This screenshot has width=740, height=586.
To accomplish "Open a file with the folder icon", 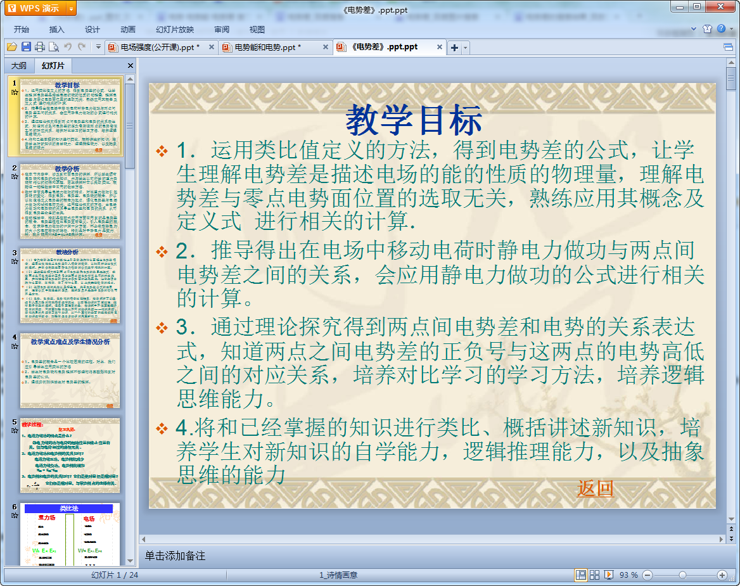I will click(x=12, y=47).
